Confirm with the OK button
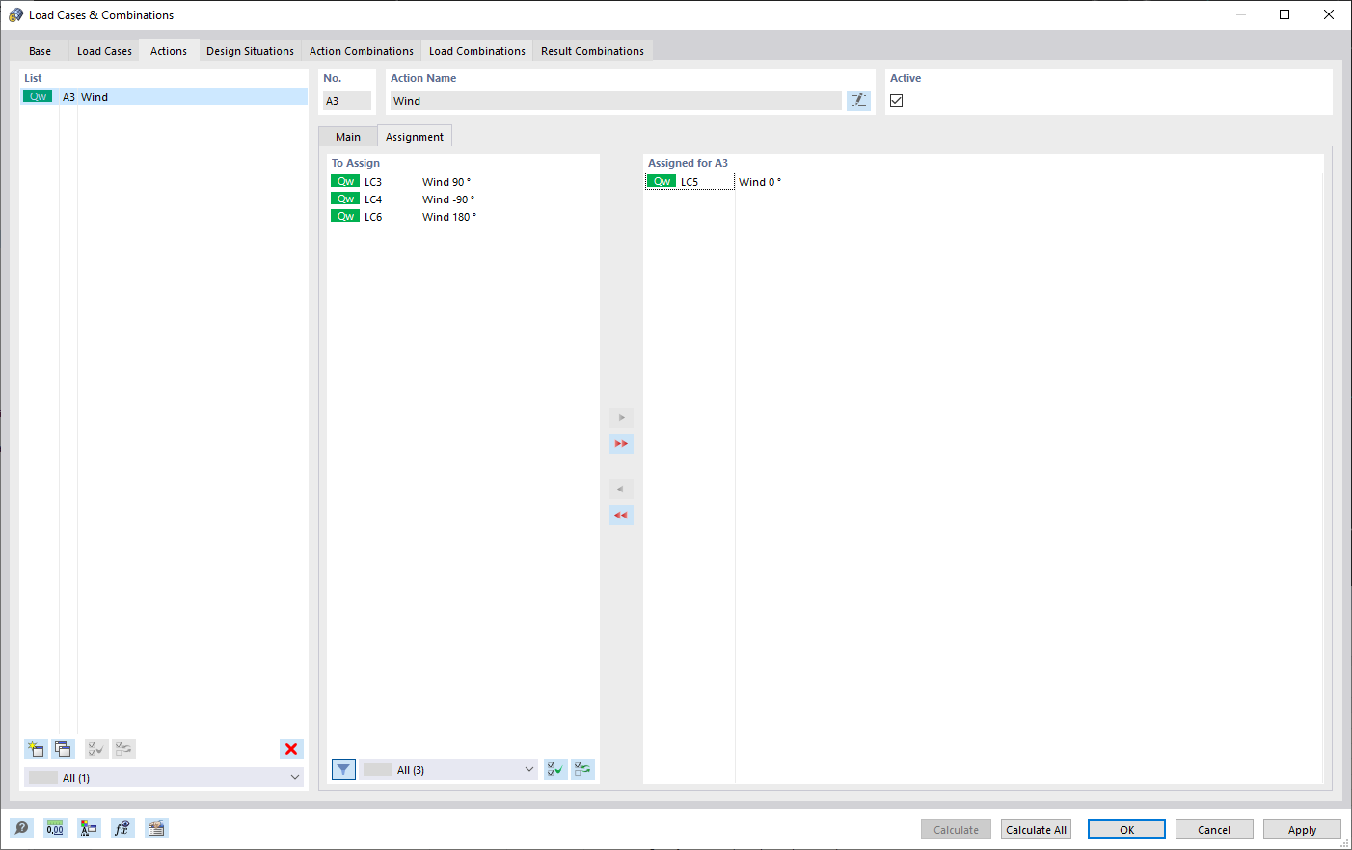 click(1126, 830)
